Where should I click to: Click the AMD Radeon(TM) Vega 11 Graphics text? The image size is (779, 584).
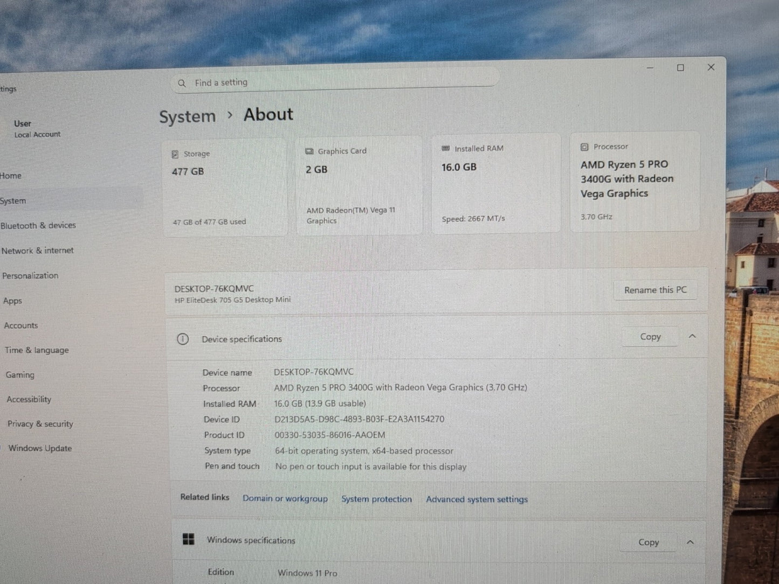pos(351,215)
